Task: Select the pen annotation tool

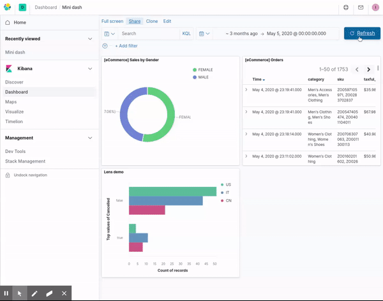Action: pyautogui.click(x=34, y=293)
